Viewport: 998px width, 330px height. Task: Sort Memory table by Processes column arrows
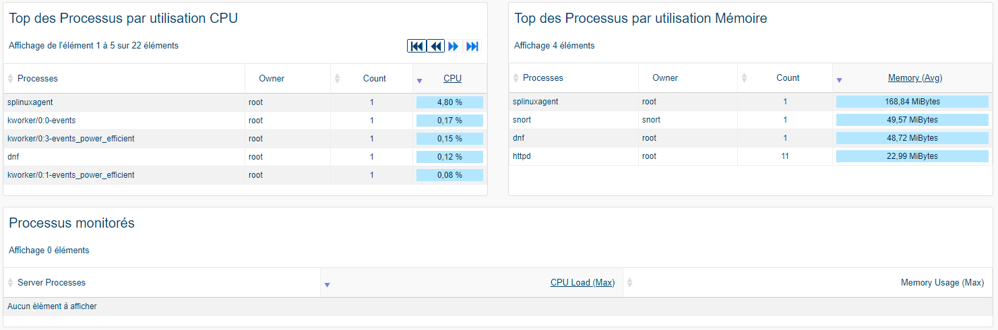point(516,78)
